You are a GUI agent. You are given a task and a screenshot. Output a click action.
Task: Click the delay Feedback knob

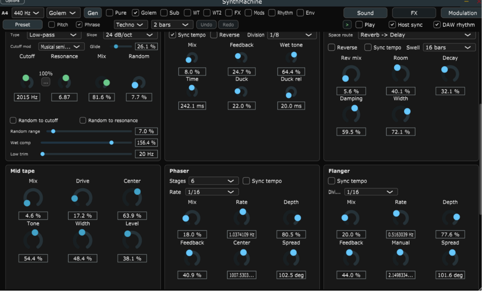click(242, 58)
